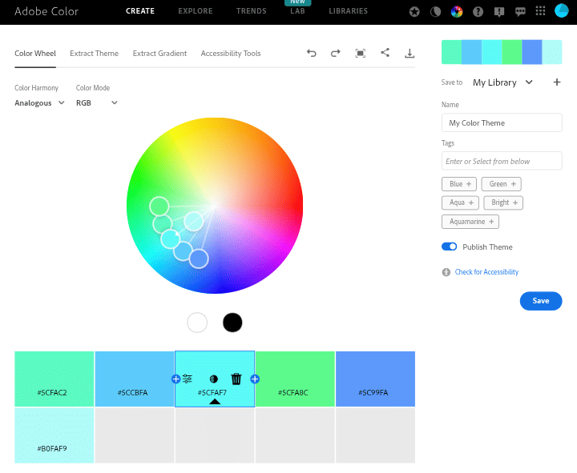Add the Aquamarine tag
This screenshot has width=577, height=473.
pyautogui.click(x=470, y=222)
